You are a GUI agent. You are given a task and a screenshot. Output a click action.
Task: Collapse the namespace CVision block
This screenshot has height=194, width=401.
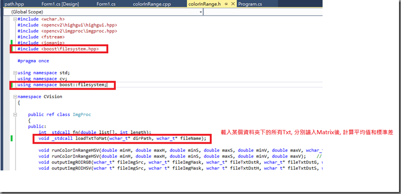[15, 97]
